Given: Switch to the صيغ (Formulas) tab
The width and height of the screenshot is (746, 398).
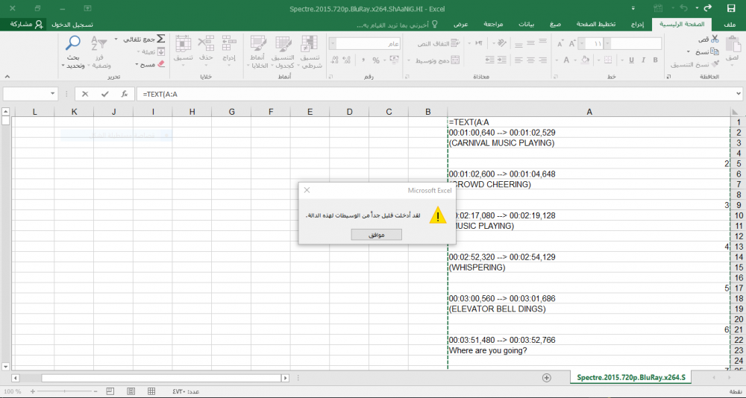Looking at the screenshot, I should [555, 25].
